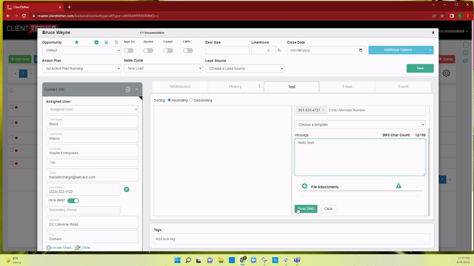
Task: Open the Whiteboard tab
Action: (x=180, y=86)
